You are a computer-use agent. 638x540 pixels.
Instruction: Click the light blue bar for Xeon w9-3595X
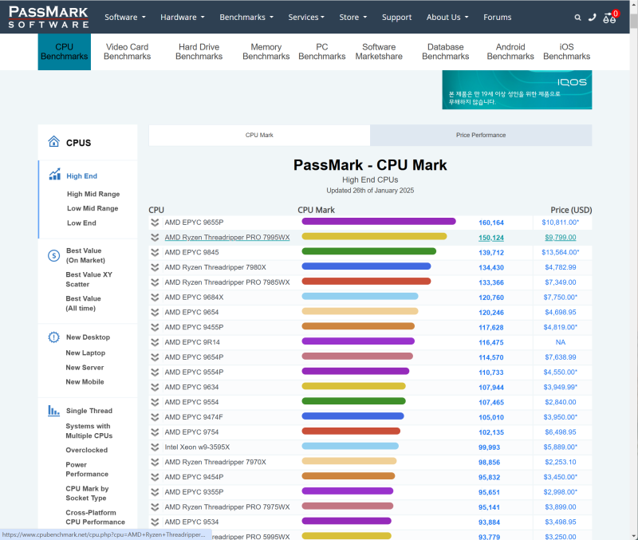(x=350, y=447)
